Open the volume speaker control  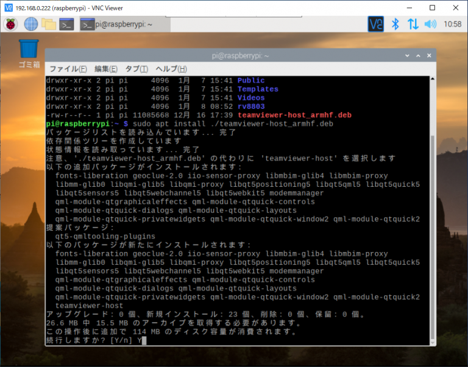pos(430,24)
